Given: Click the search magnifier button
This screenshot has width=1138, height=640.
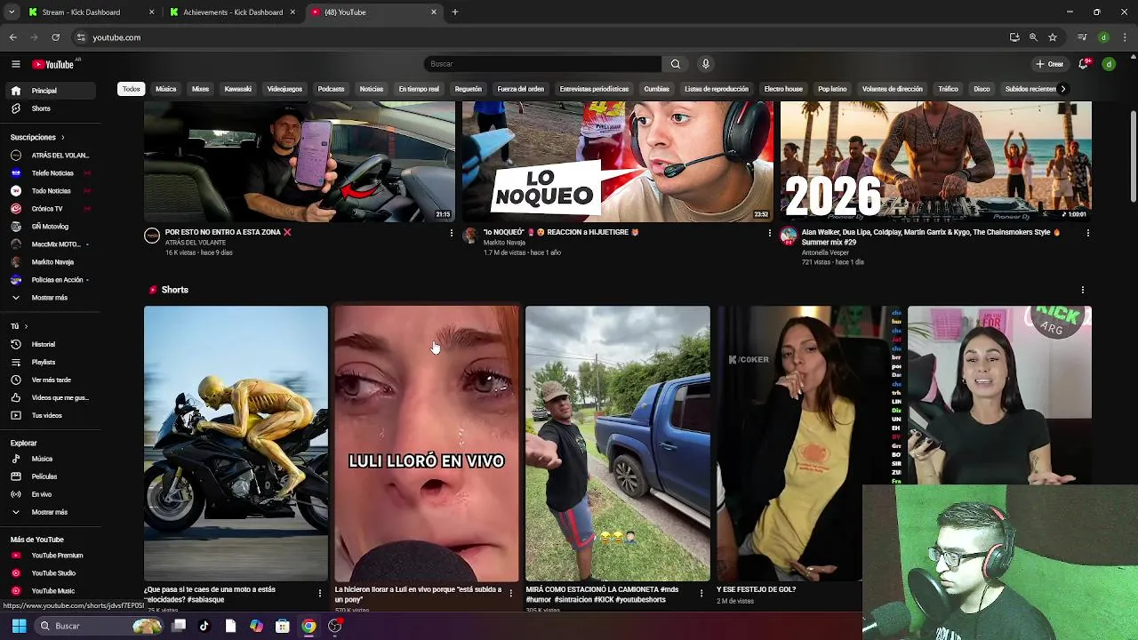Looking at the screenshot, I should pos(675,64).
